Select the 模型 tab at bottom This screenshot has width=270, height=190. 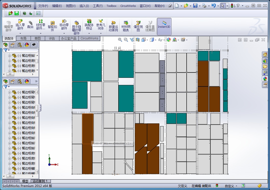25,181
